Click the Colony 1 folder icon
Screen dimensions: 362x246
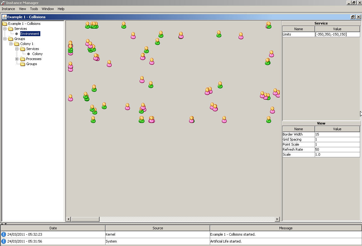(x=17, y=44)
